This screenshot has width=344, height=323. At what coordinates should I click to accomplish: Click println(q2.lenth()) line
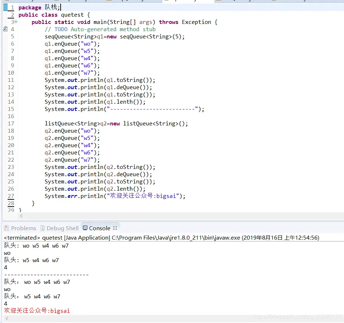[95, 189]
